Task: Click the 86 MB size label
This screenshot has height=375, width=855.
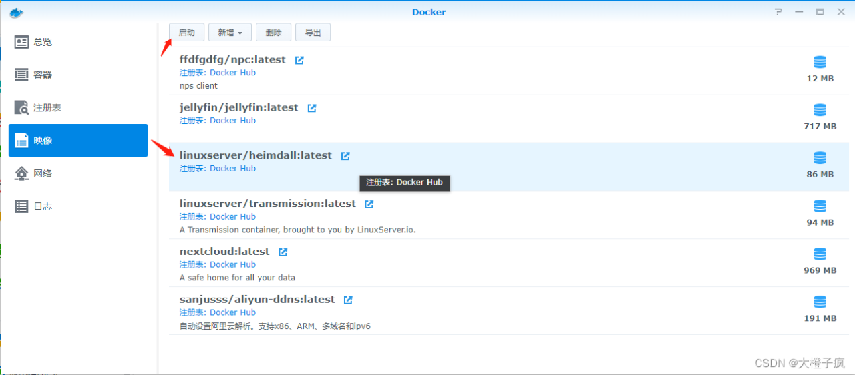Action: point(820,175)
